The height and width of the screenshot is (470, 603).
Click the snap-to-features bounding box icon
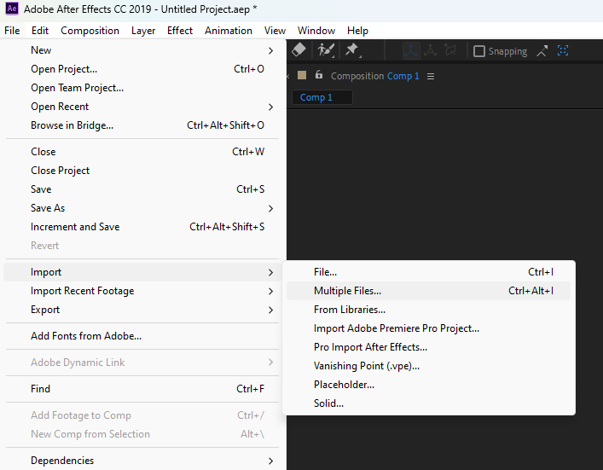click(563, 51)
